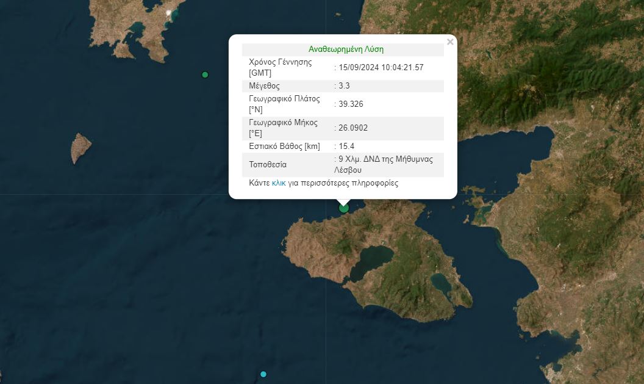Click the "Τοποθεσία" row label
644x384 pixels.
coord(268,165)
